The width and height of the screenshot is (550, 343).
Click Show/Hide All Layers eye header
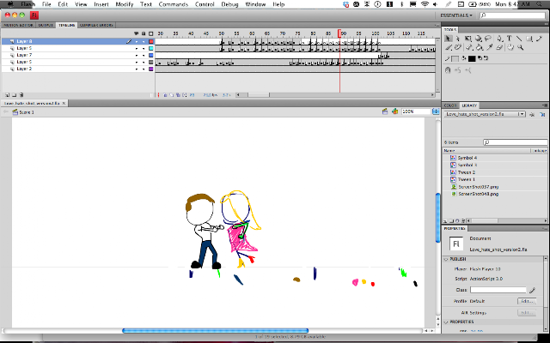point(137,33)
